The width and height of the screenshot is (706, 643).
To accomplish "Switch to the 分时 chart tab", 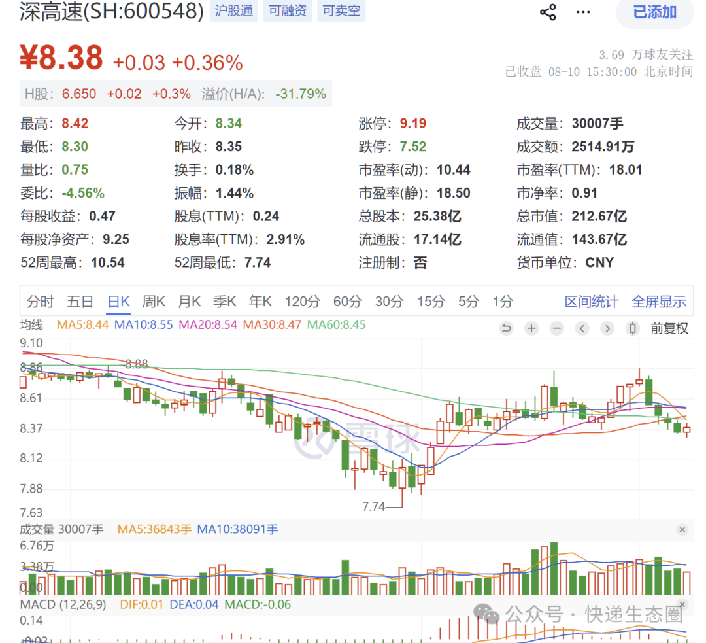I will tap(40, 302).
